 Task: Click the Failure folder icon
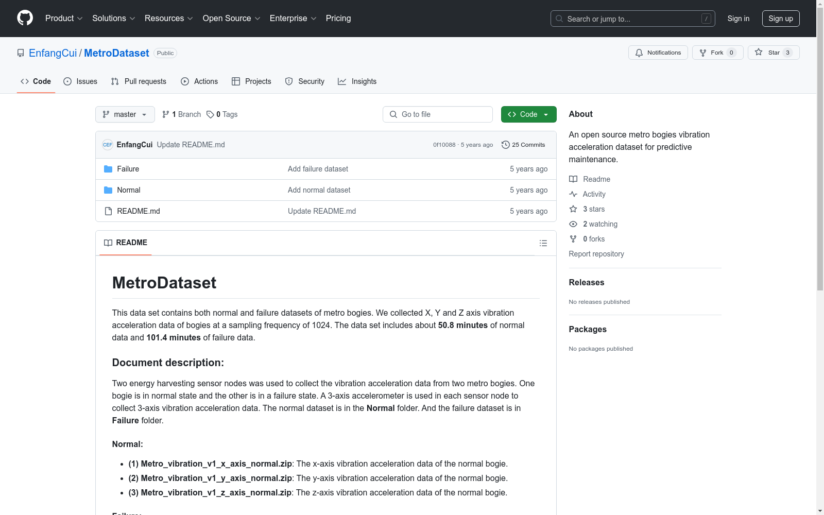[x=108, y=169]
